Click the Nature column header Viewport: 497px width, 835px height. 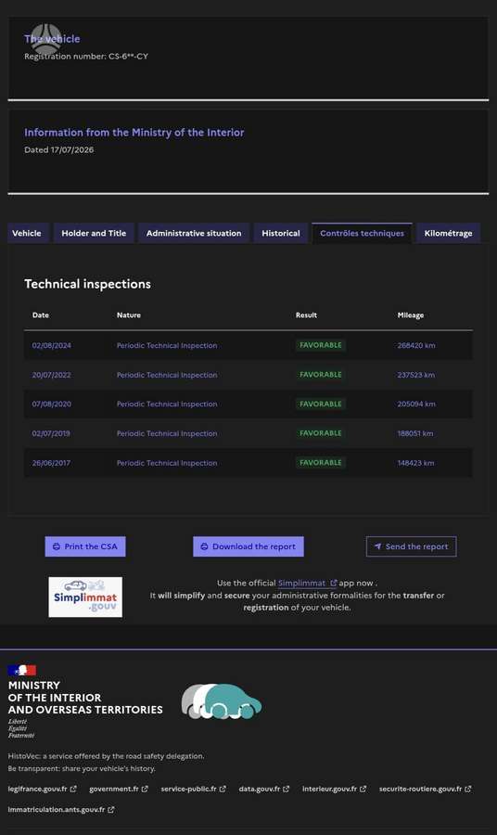[129, 315]
